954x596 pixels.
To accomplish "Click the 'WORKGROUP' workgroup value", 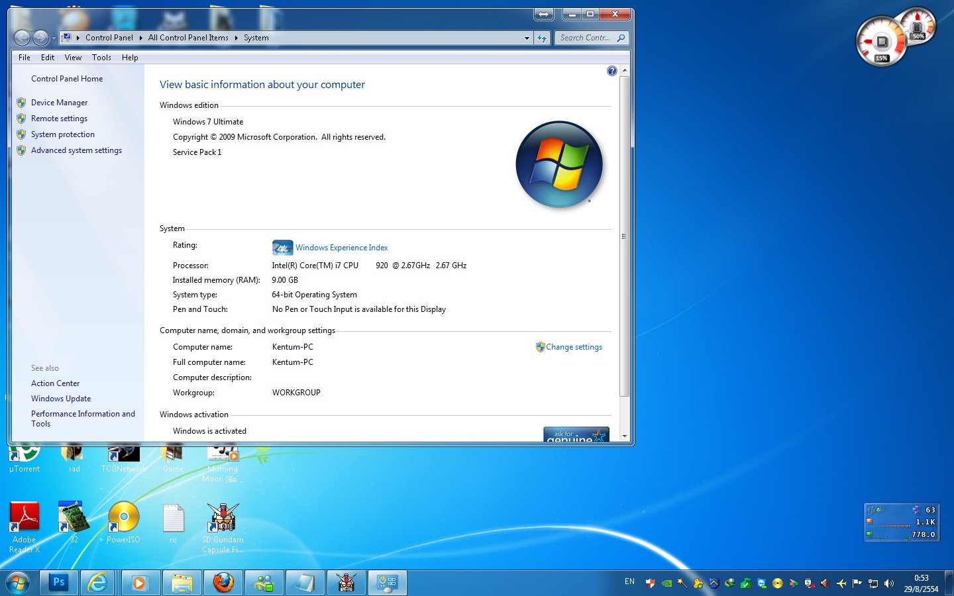I will pyautogui.click(x=296, y=393).
